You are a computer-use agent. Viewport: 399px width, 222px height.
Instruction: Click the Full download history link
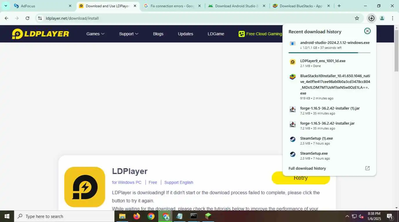[307, 168]
